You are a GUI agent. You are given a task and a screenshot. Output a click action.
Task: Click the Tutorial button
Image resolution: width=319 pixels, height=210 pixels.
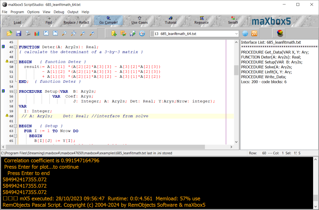pos(170,21)
